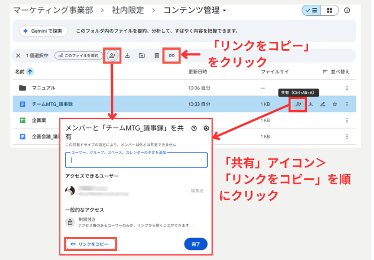Click the add users input field

(136, 160)
